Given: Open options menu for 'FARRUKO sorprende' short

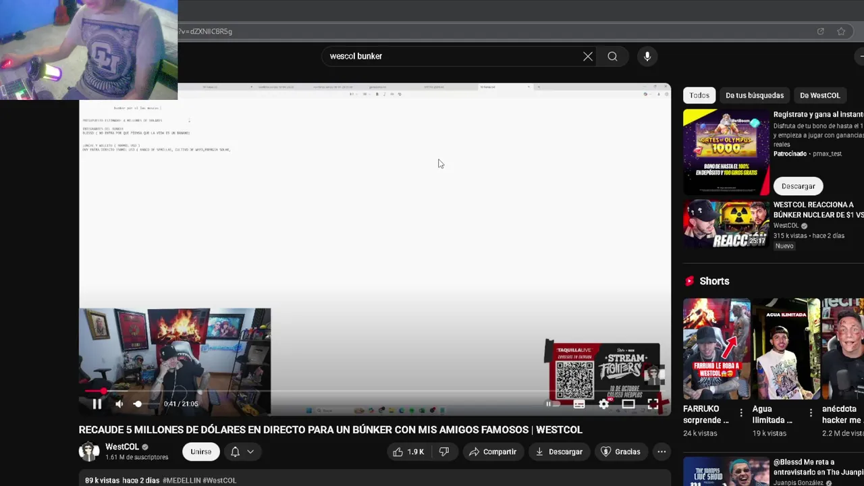Looking at the screenshot, I should [741, 412].
